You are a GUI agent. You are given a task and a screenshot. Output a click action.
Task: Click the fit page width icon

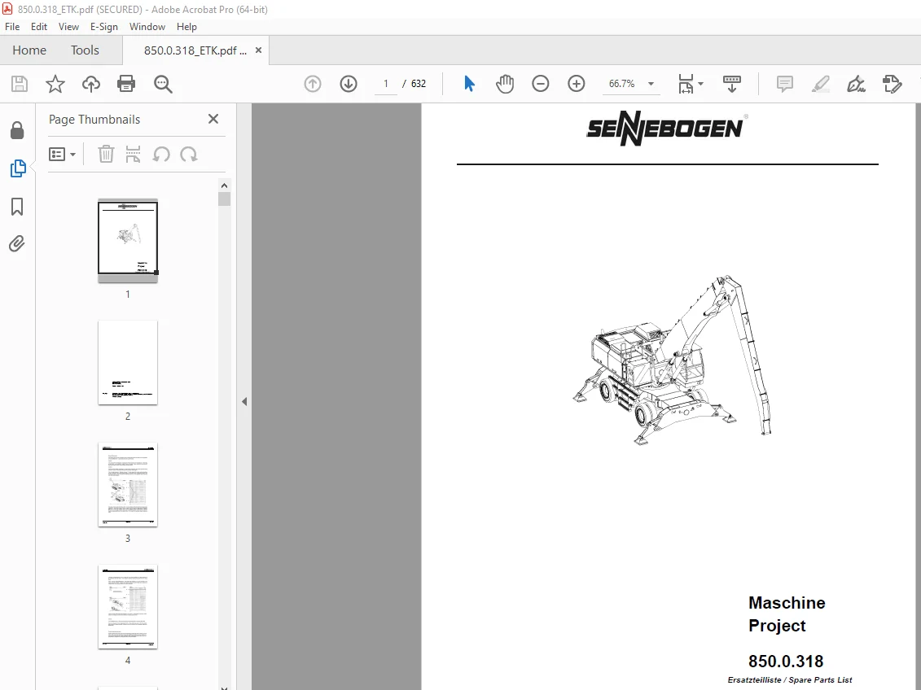coord(686,84)
